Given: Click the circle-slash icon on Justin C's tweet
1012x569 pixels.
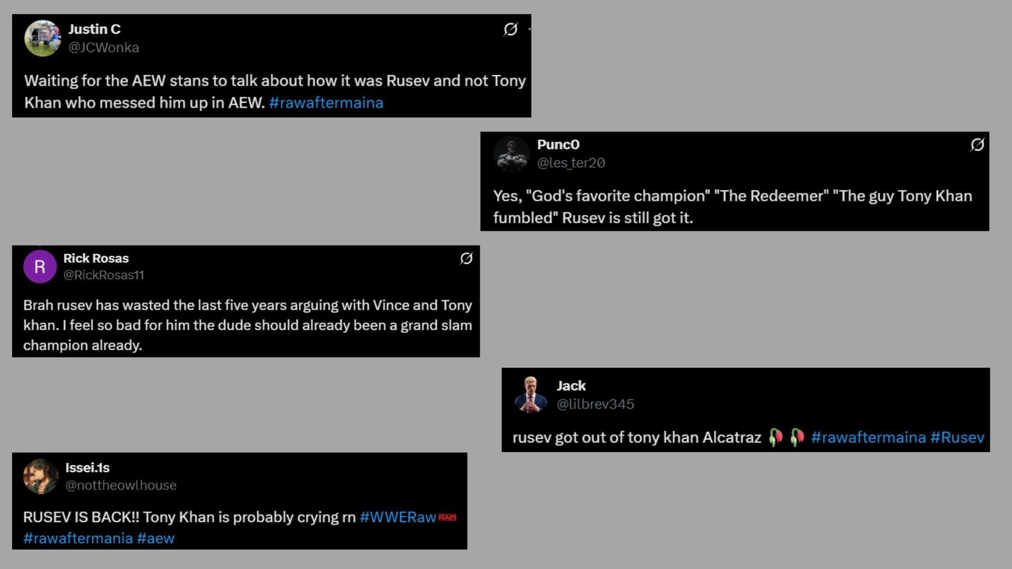Looking at the screenshot, I should tap(509, 30).
